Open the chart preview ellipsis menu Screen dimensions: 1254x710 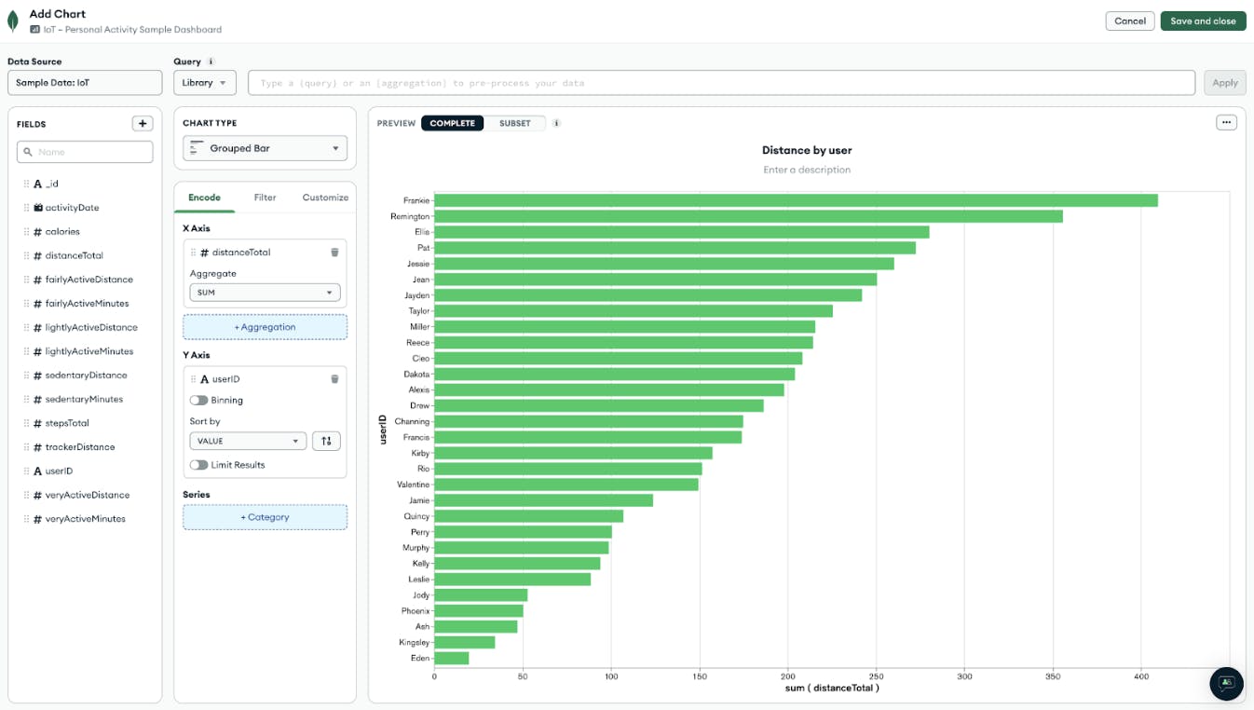tap(1226, 122)
